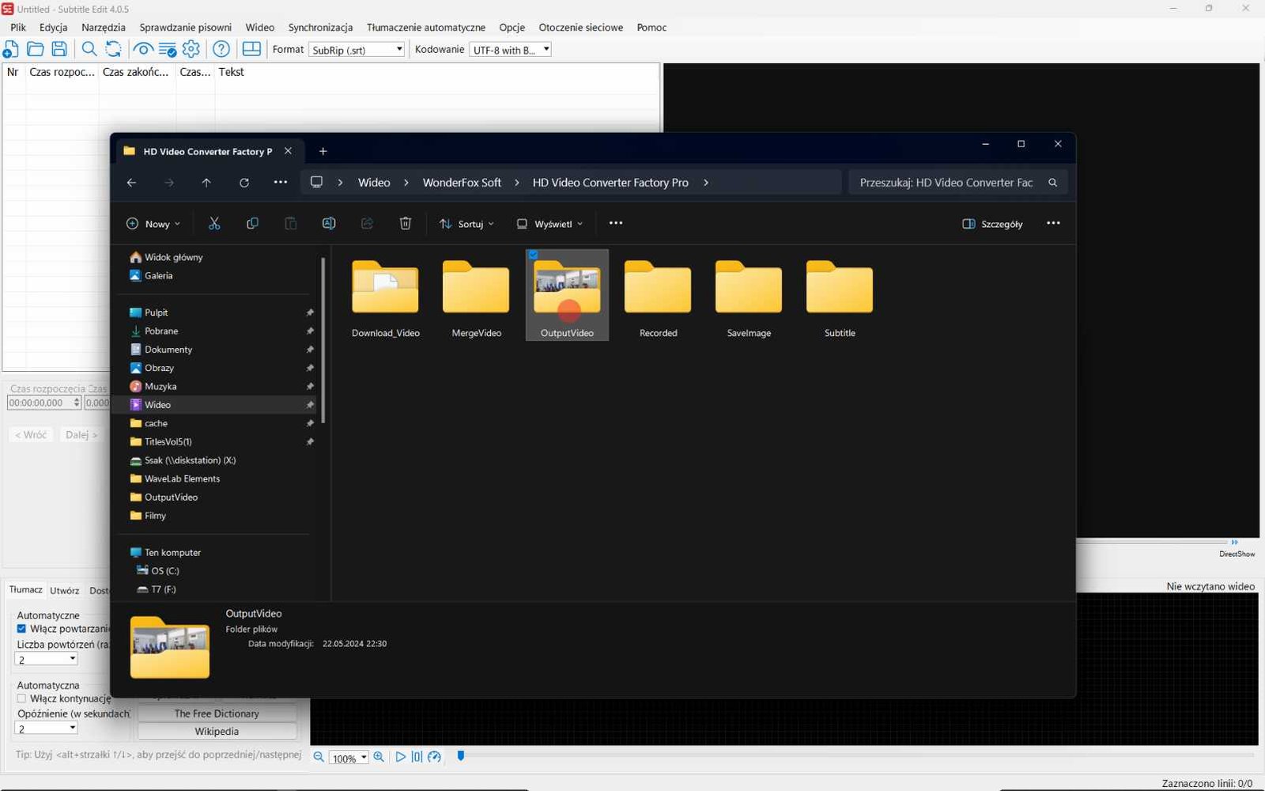Click the waveform play button
Image resolution: width=1265 pixels, height=791 pixels.
click(401, 757)
